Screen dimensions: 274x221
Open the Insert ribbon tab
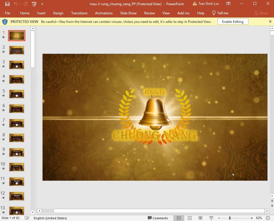(41, 13)
